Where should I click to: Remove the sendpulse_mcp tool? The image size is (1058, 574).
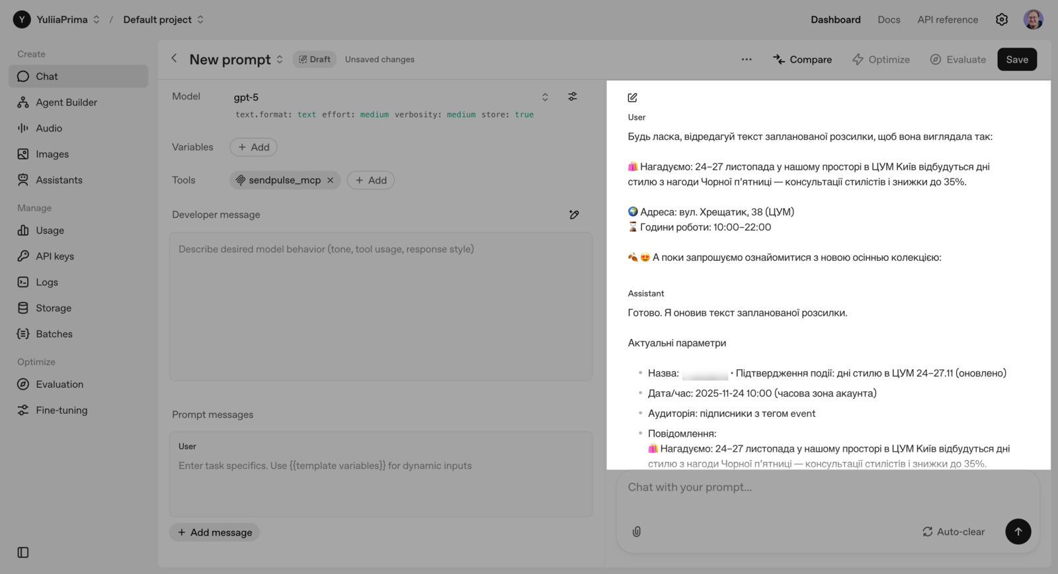tap(331, 180)
